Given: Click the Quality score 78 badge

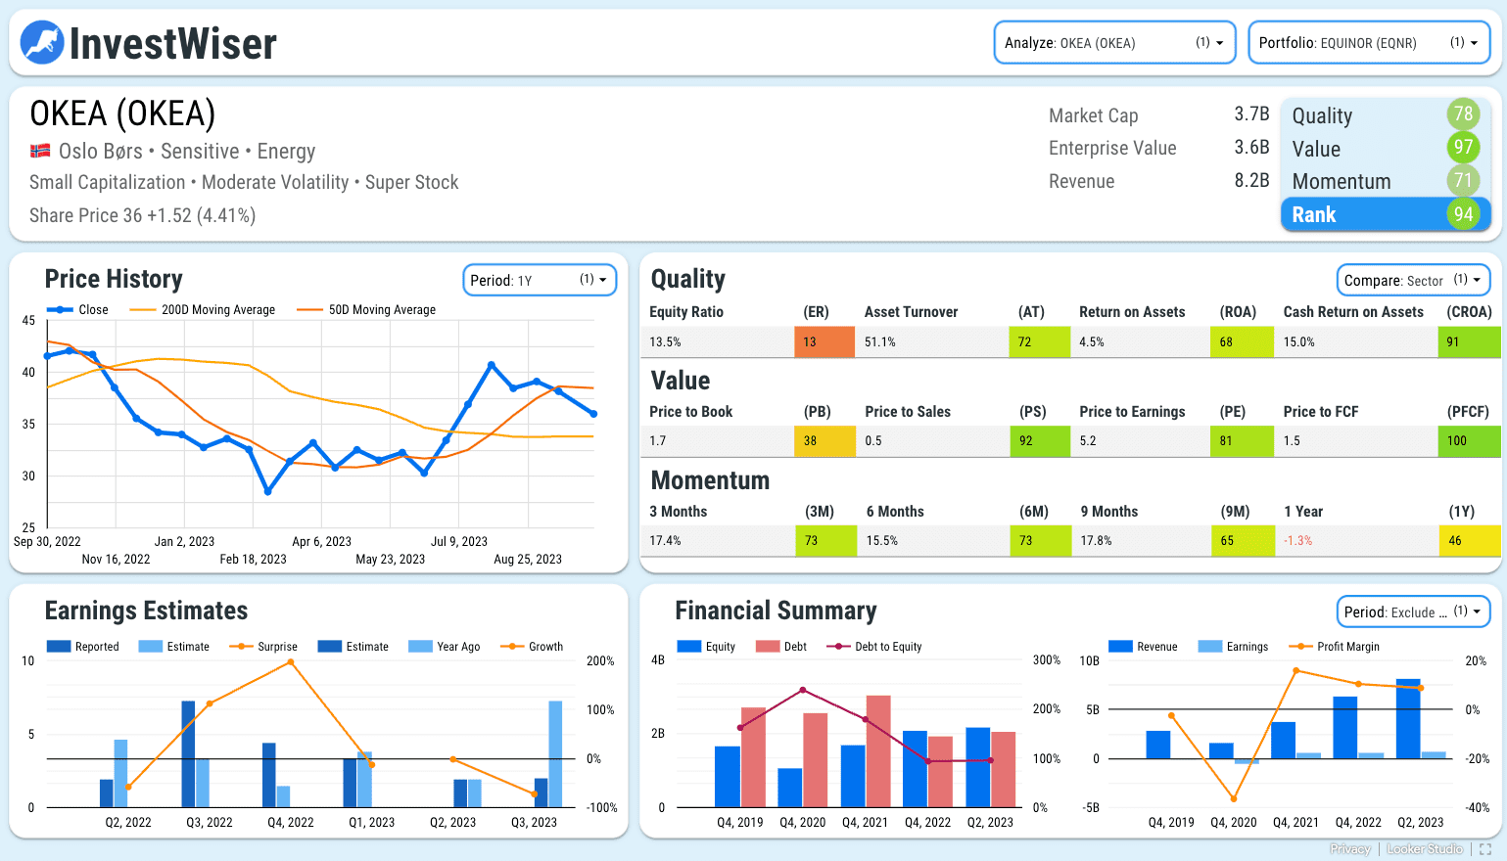Looking at the screenshot, I should pos(1463,114).
